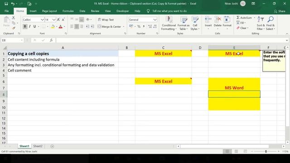290x163 pixels.
Task: Click the Select All corner triangle
Action: point(5,48)
